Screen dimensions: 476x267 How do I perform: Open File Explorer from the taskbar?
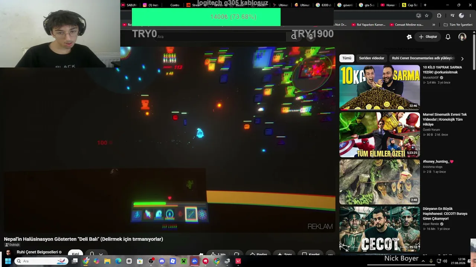107,261
